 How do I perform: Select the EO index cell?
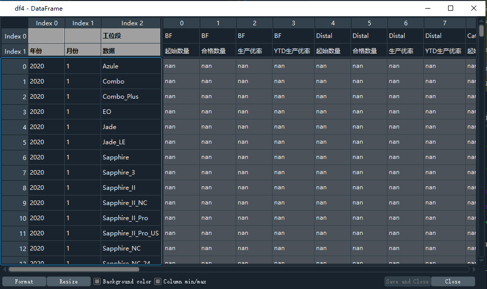click(x=131, y=111)
